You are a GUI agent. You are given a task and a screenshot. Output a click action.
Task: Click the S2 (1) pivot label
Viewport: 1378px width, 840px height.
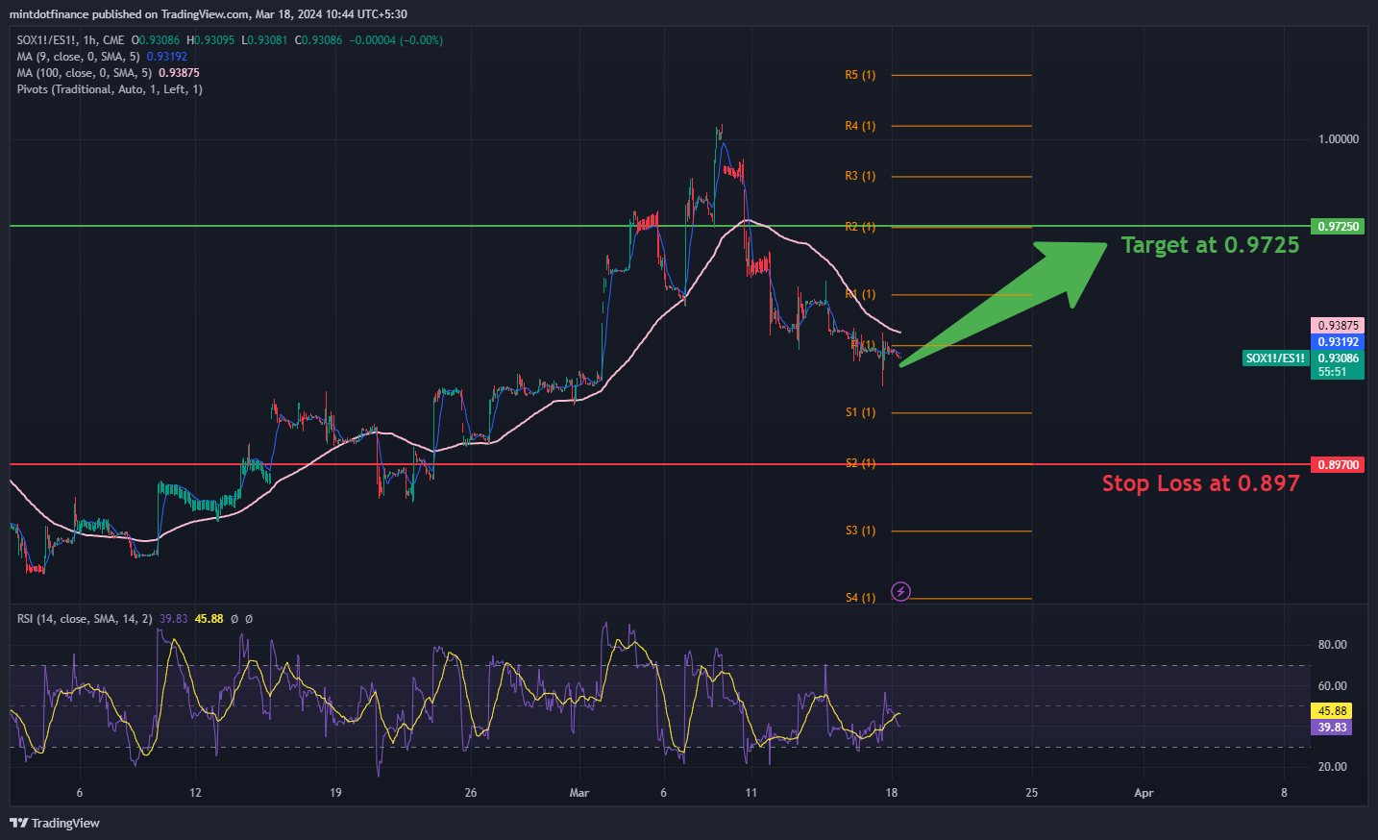[860, 463]
